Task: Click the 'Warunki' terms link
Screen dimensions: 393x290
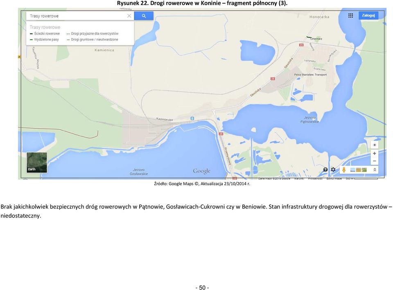Action: tap(299, 179)
